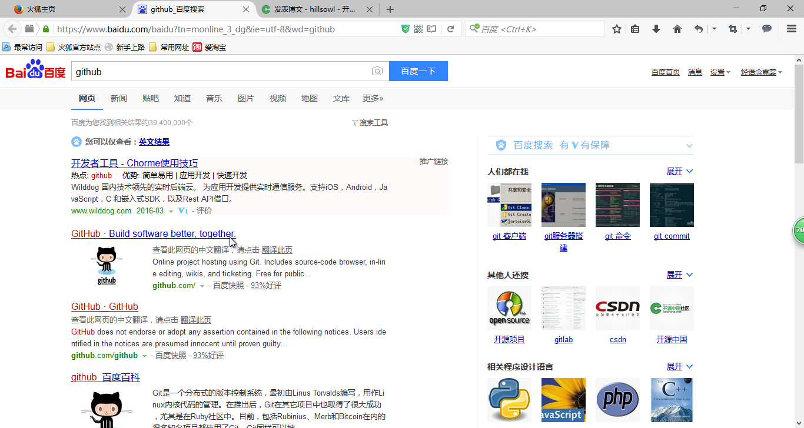Expand the 百度搜索 有V有保障 panel chevron
Image resolution: width=804 pixels, height=428 pixels.
click(x=689, y=145)
